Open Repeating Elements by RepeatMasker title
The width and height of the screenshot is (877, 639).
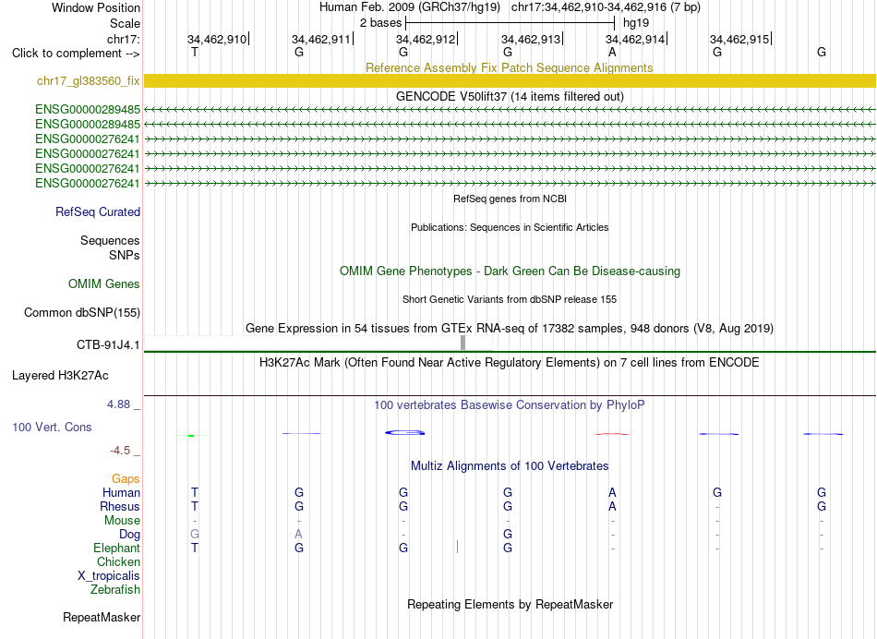pos(510,605)
